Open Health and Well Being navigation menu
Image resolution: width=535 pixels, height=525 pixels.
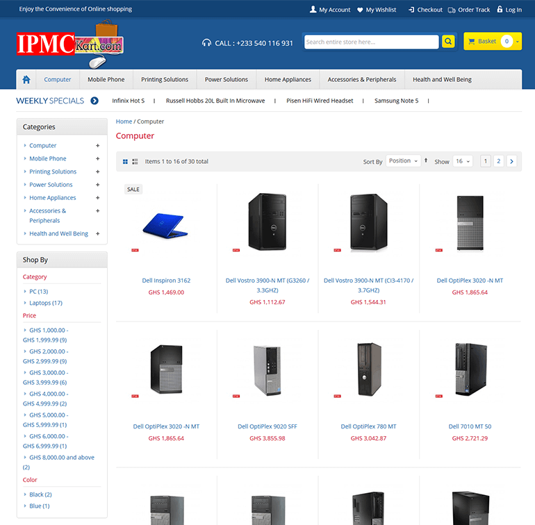(442, 79)
